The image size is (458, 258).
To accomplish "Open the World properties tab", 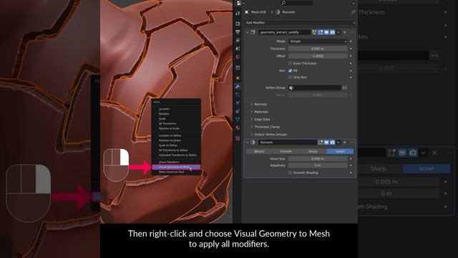I will tap(238, 57).
